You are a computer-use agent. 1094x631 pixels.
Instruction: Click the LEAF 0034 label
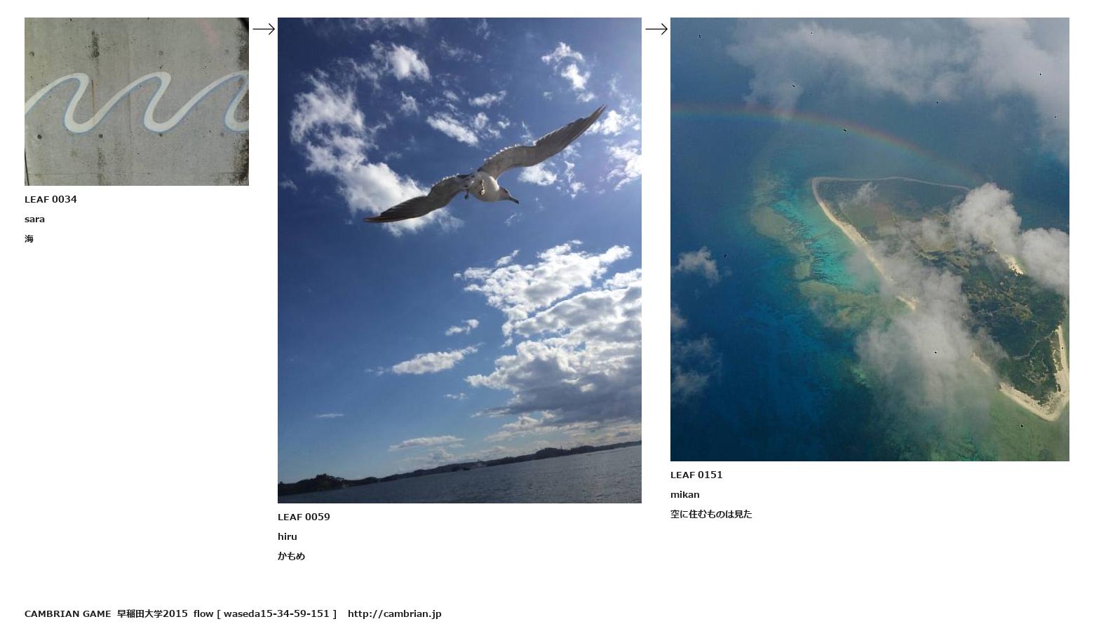click(x=50, y=199)
